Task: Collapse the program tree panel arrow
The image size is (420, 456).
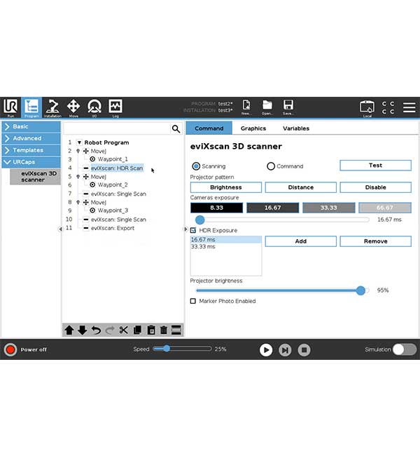Action: coord(186,229)
